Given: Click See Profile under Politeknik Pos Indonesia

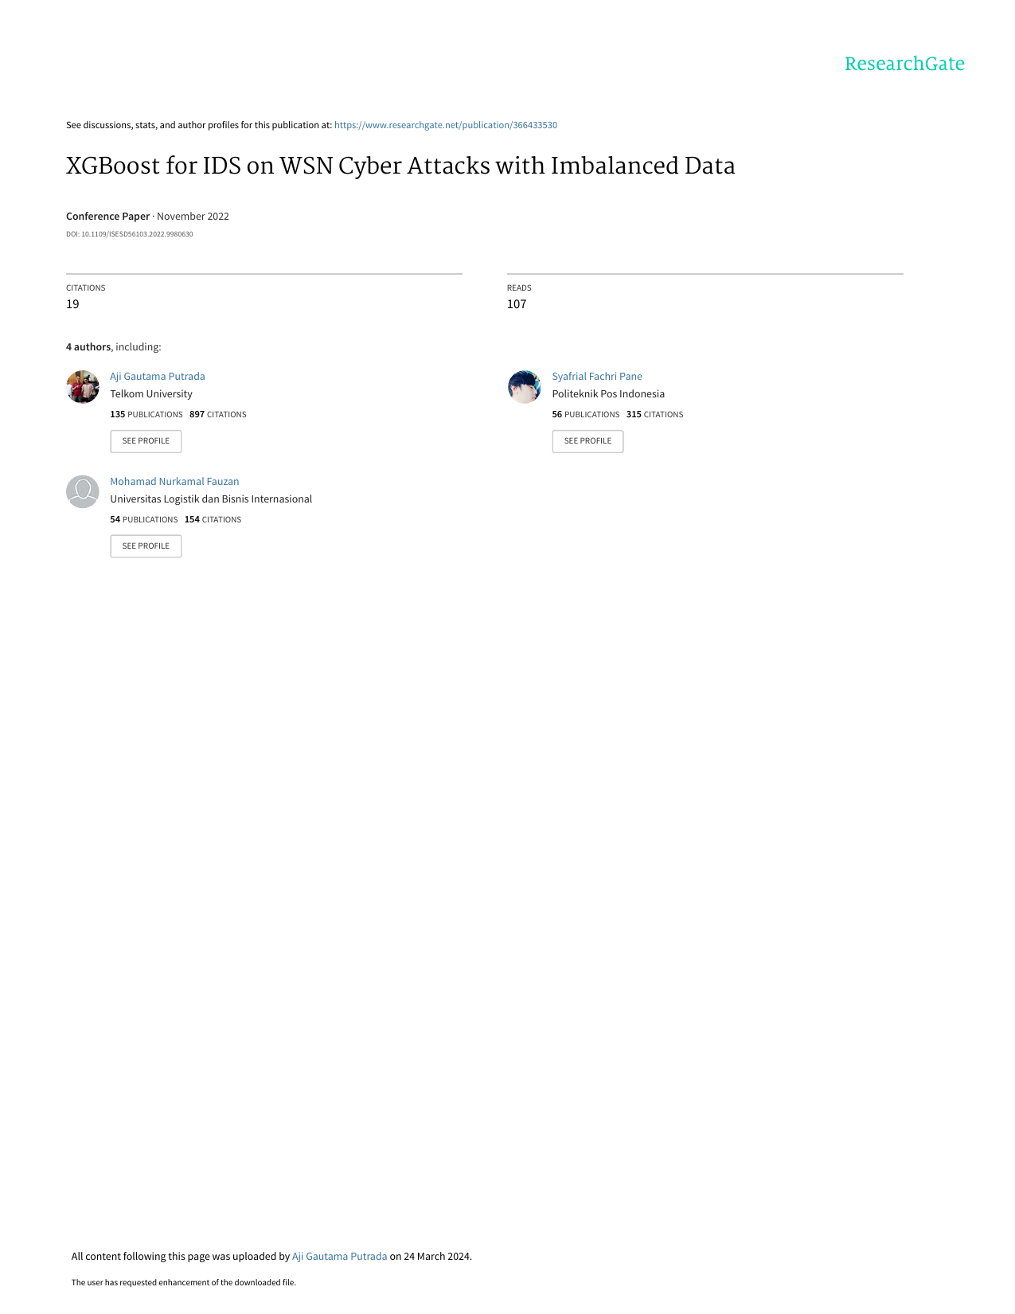Looking at the screenshot, I should tap(588, 441).
